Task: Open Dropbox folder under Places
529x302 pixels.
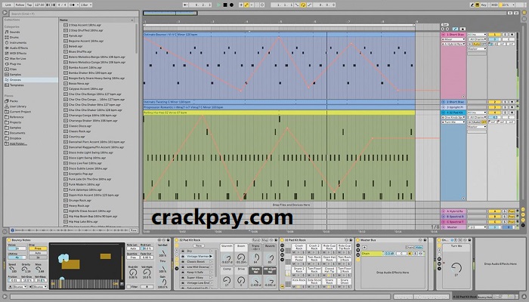Action: tap(16, 138)
